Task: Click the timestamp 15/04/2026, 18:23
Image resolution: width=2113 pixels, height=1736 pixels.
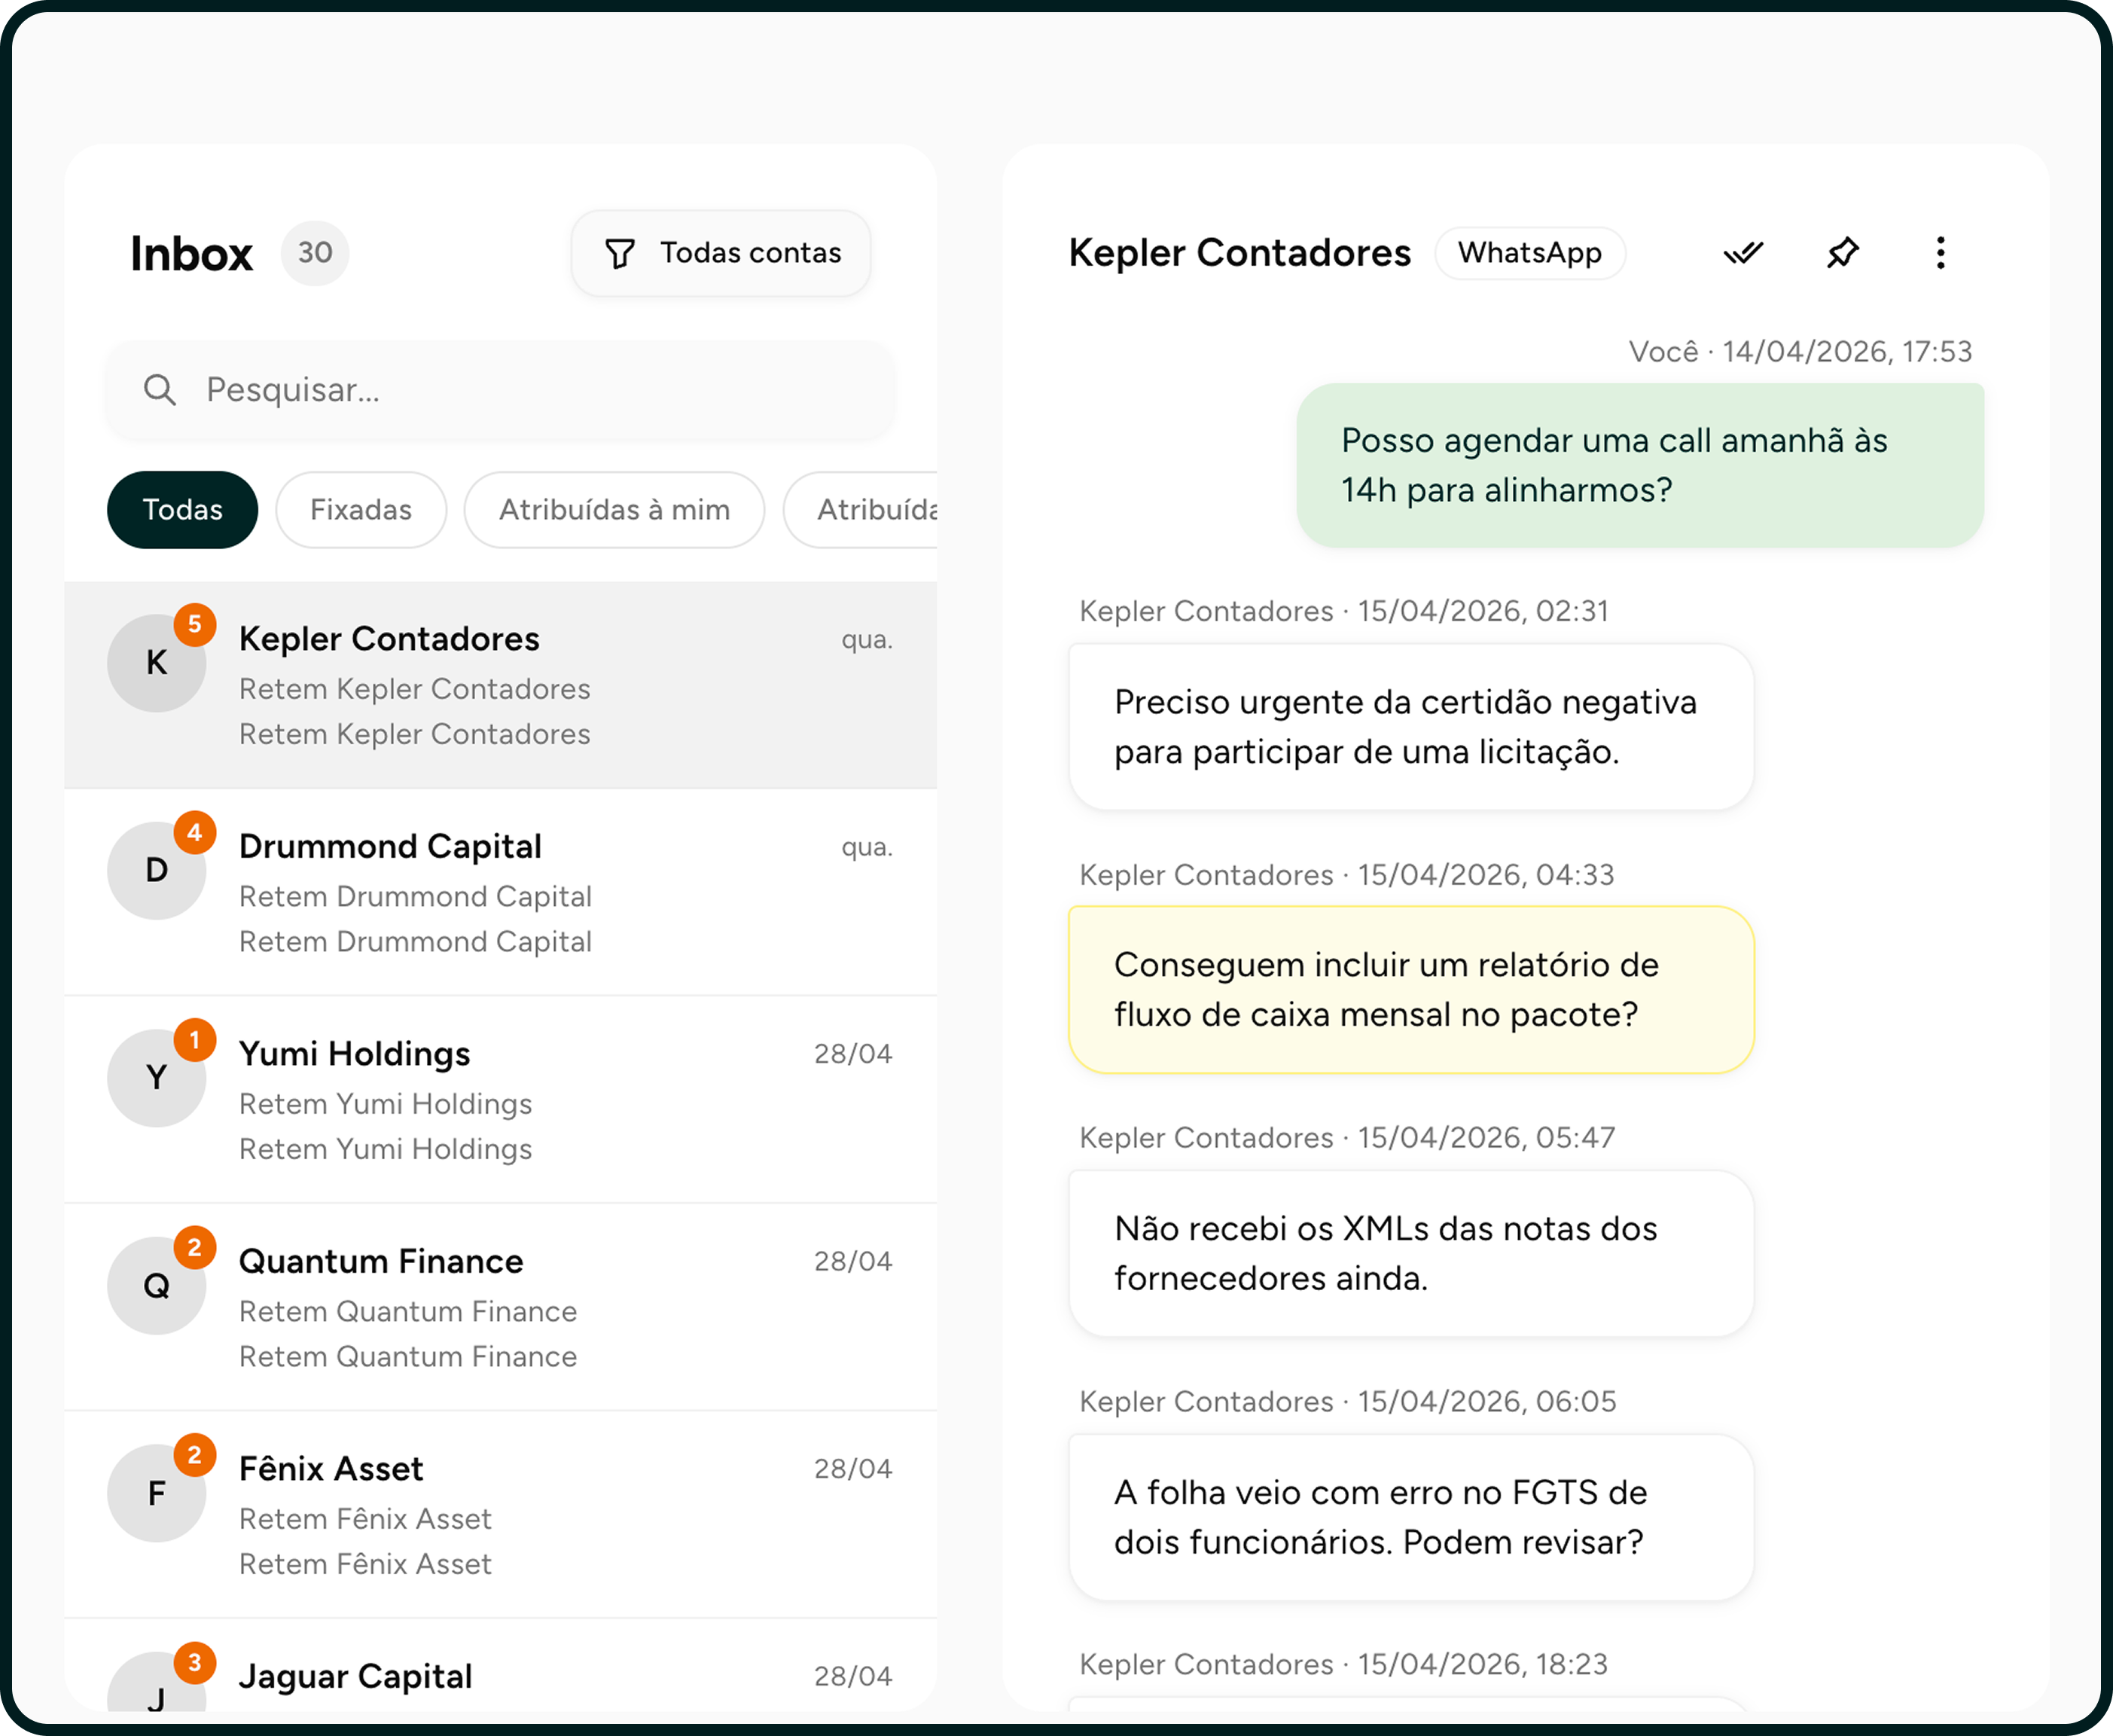Action: (x=1483, y=1665)
